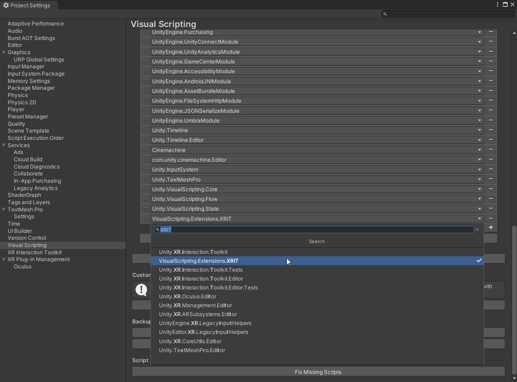Open the UnityEngine.UnityAnalyticsModule assembly dropdown

[x=317, y=52]
